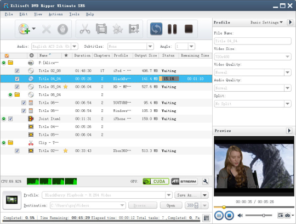This screenshot has height=224, width=296.
Task: Click the Open destination button
Action: tap(171, 205)
